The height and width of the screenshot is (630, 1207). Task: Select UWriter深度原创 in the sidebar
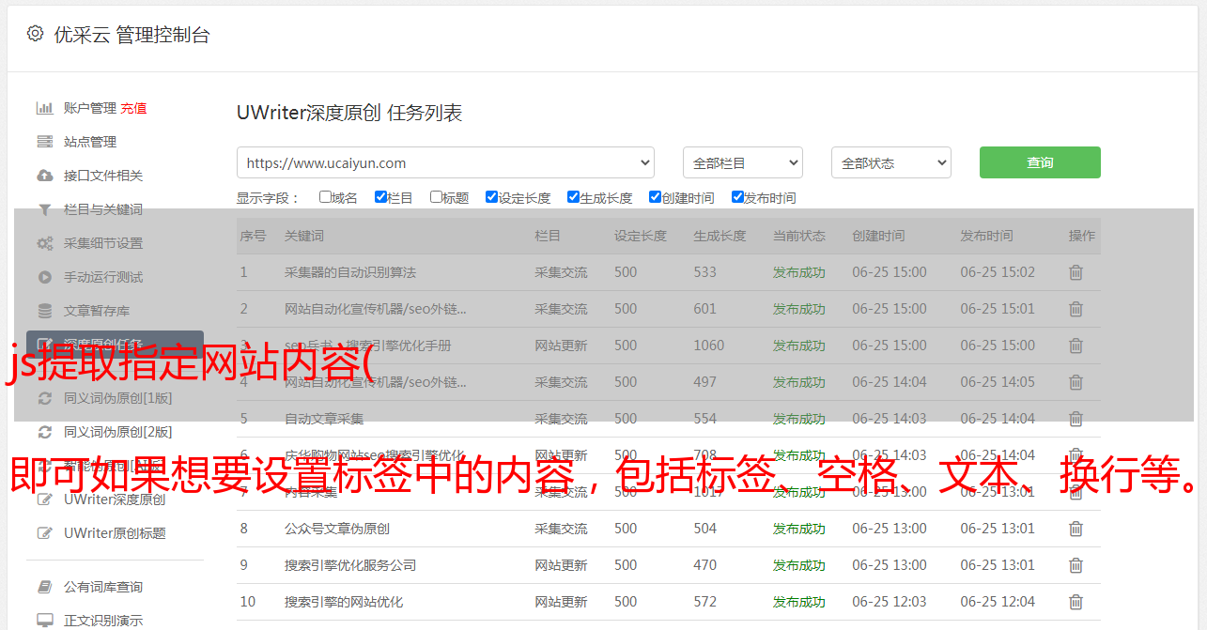[x=115, y=499]
